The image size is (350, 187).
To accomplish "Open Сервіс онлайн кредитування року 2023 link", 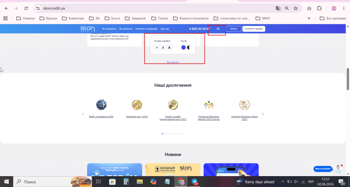I will (173, 118).
